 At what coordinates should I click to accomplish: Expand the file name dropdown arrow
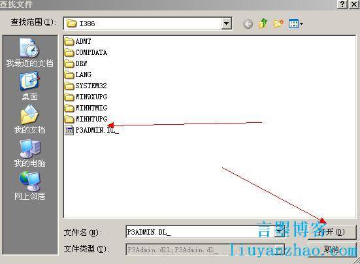(280, 232)
